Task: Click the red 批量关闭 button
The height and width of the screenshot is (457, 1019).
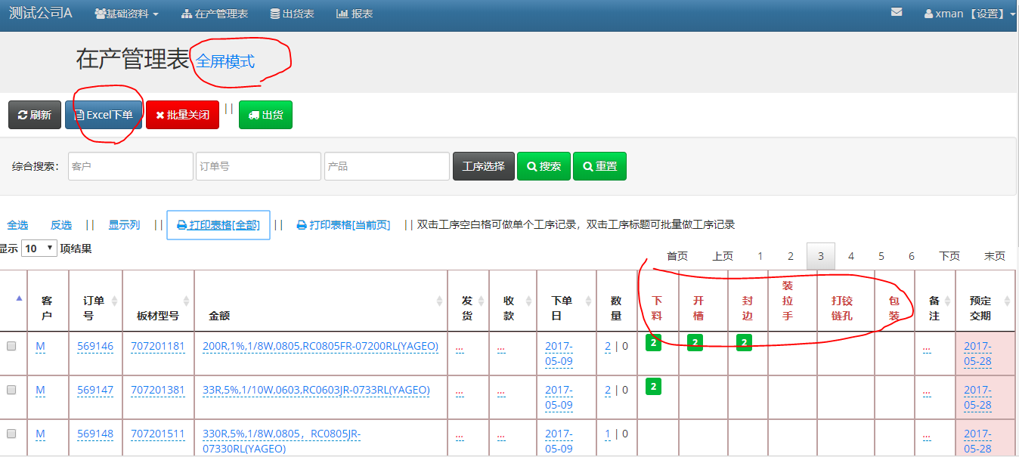Action: 182,115
